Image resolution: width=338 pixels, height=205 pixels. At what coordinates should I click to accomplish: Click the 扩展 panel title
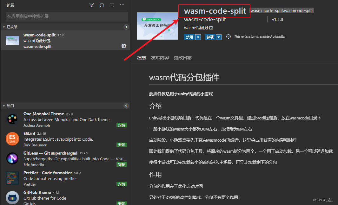click(10, 5)
